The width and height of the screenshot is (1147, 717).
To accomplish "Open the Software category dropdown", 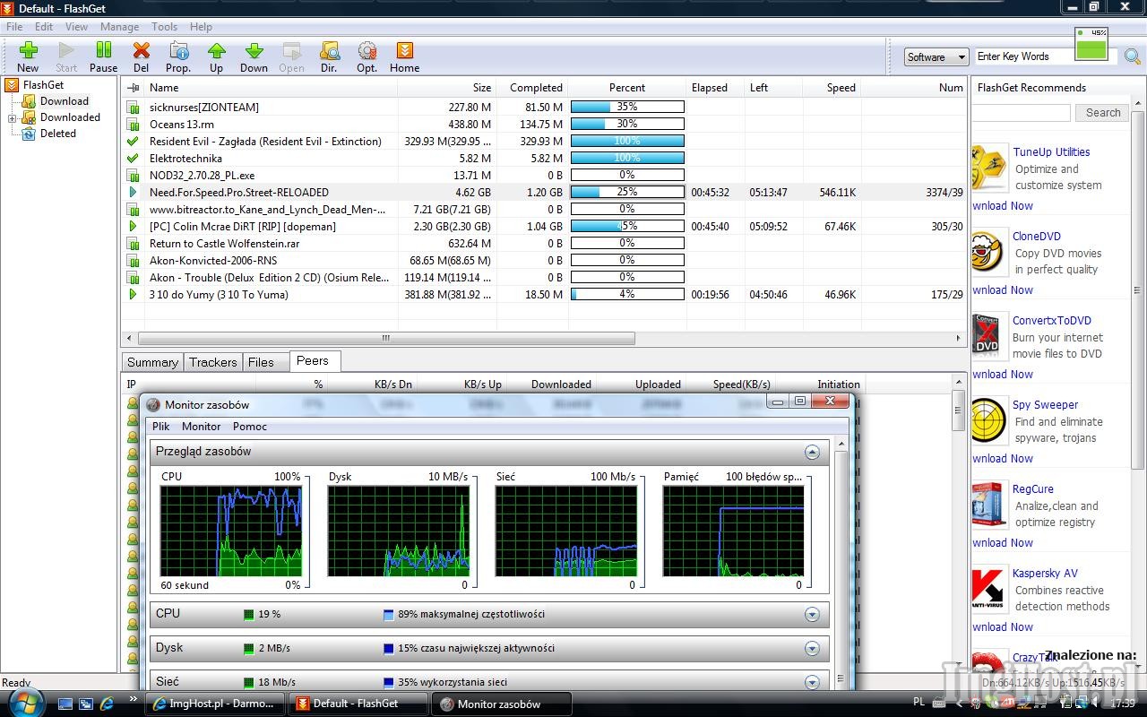I will tap(936, 57).
